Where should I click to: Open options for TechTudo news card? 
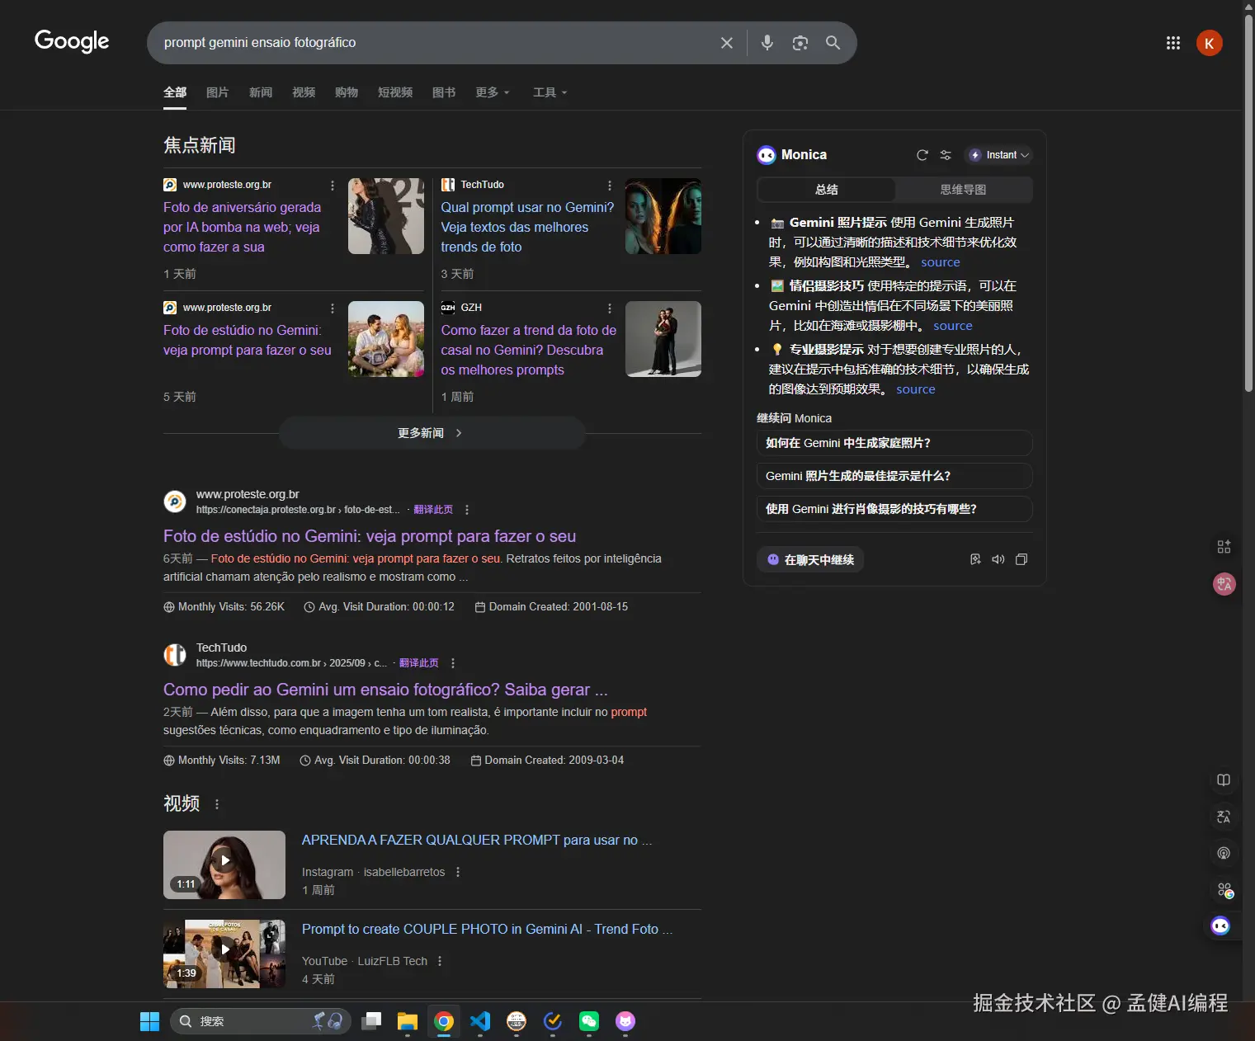click(610, 186)
